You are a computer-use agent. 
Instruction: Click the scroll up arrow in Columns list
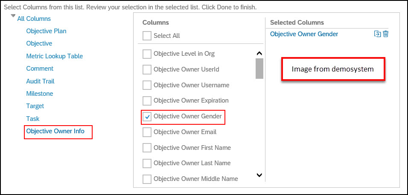click(x=259, y=54)
